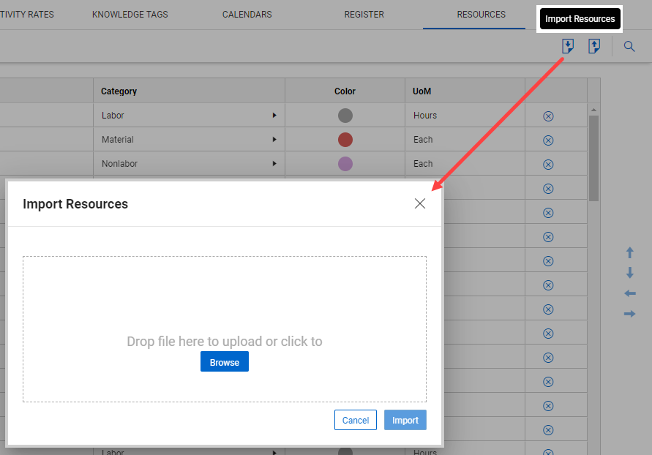The height and width of the screenshot is (455, 652).
Task: Open the Activity Rates tab
Action: [27, 15]
